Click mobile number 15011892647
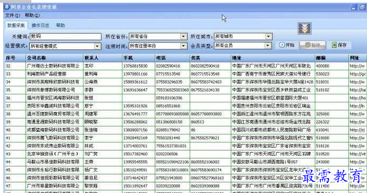 click(135, 186)
